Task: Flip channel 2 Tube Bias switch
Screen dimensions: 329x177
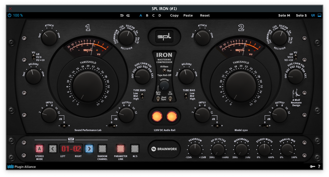Action: 186,96
